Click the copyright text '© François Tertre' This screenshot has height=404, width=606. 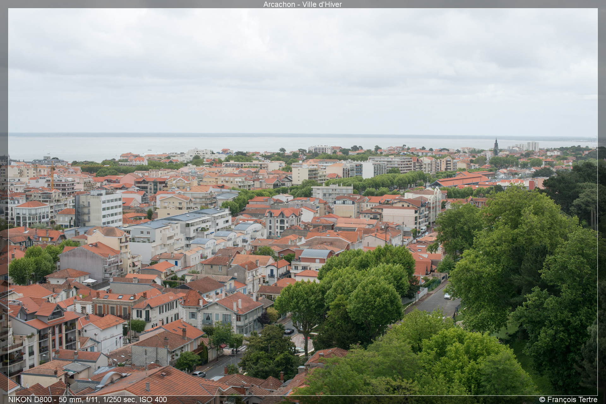[568, 400]
